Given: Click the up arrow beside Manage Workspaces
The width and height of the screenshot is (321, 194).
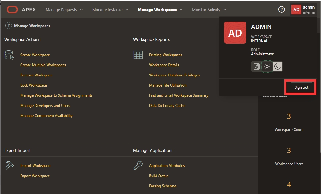Looking at the screenshot, I should click(9, 26).
